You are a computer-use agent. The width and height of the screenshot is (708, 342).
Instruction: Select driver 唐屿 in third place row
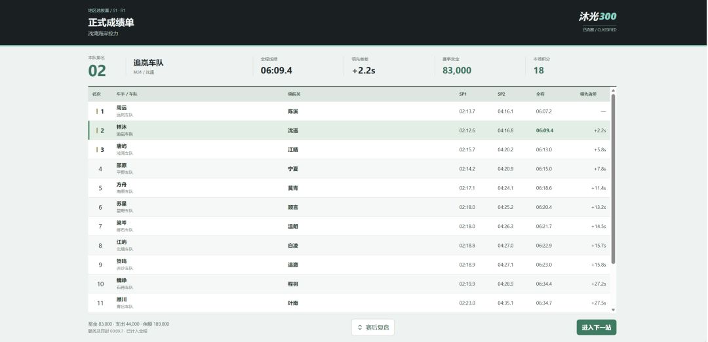[121, 146]
